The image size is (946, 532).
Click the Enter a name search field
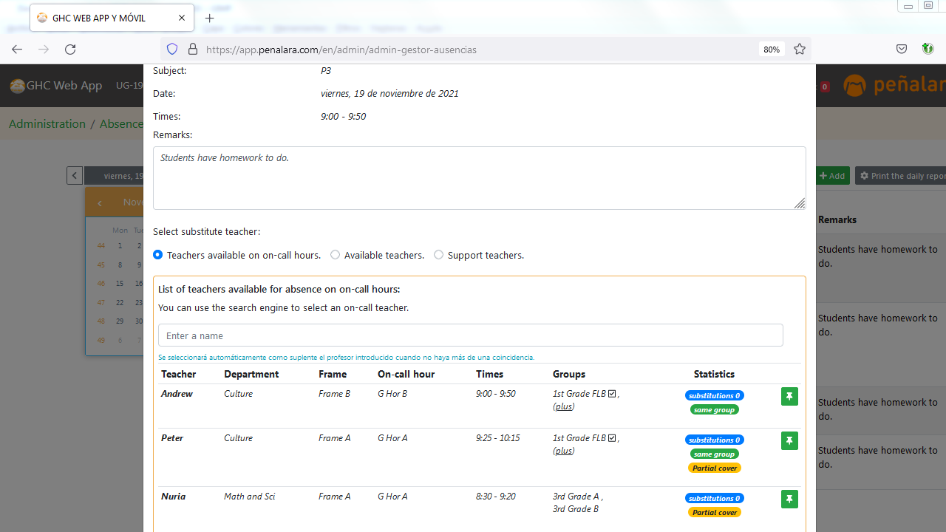tap(471, 335)
